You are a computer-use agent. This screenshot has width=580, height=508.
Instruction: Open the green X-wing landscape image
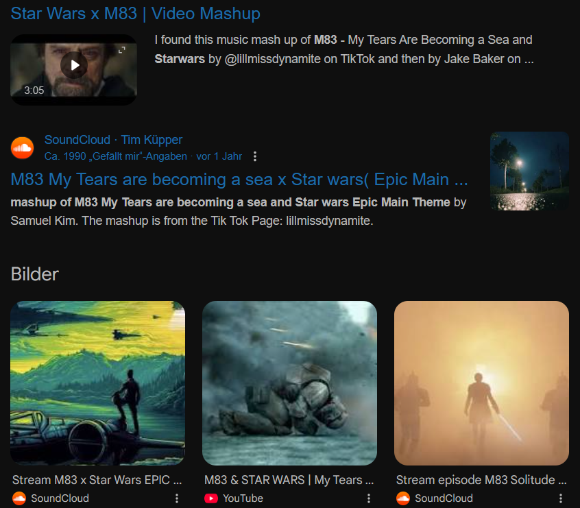(x=97, y=383)
